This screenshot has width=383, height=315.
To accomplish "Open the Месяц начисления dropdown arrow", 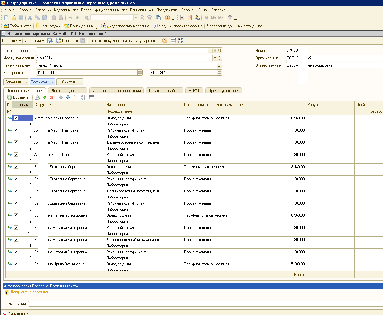I will pyautogui.click(x=215, y=58).
